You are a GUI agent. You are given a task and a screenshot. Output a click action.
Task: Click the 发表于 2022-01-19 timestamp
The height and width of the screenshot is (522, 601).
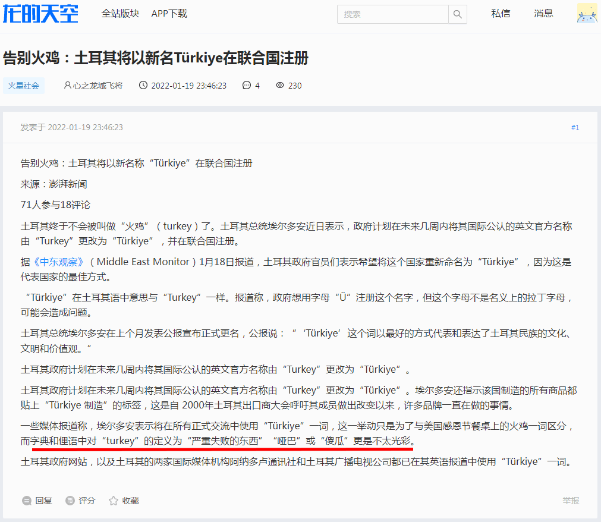click(x=72, y=127)
